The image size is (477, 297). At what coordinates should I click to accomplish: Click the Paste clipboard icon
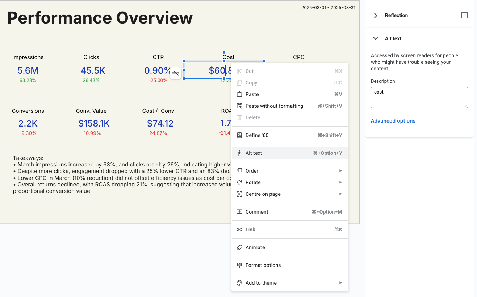pyautogui.click(x=239, y=94)
